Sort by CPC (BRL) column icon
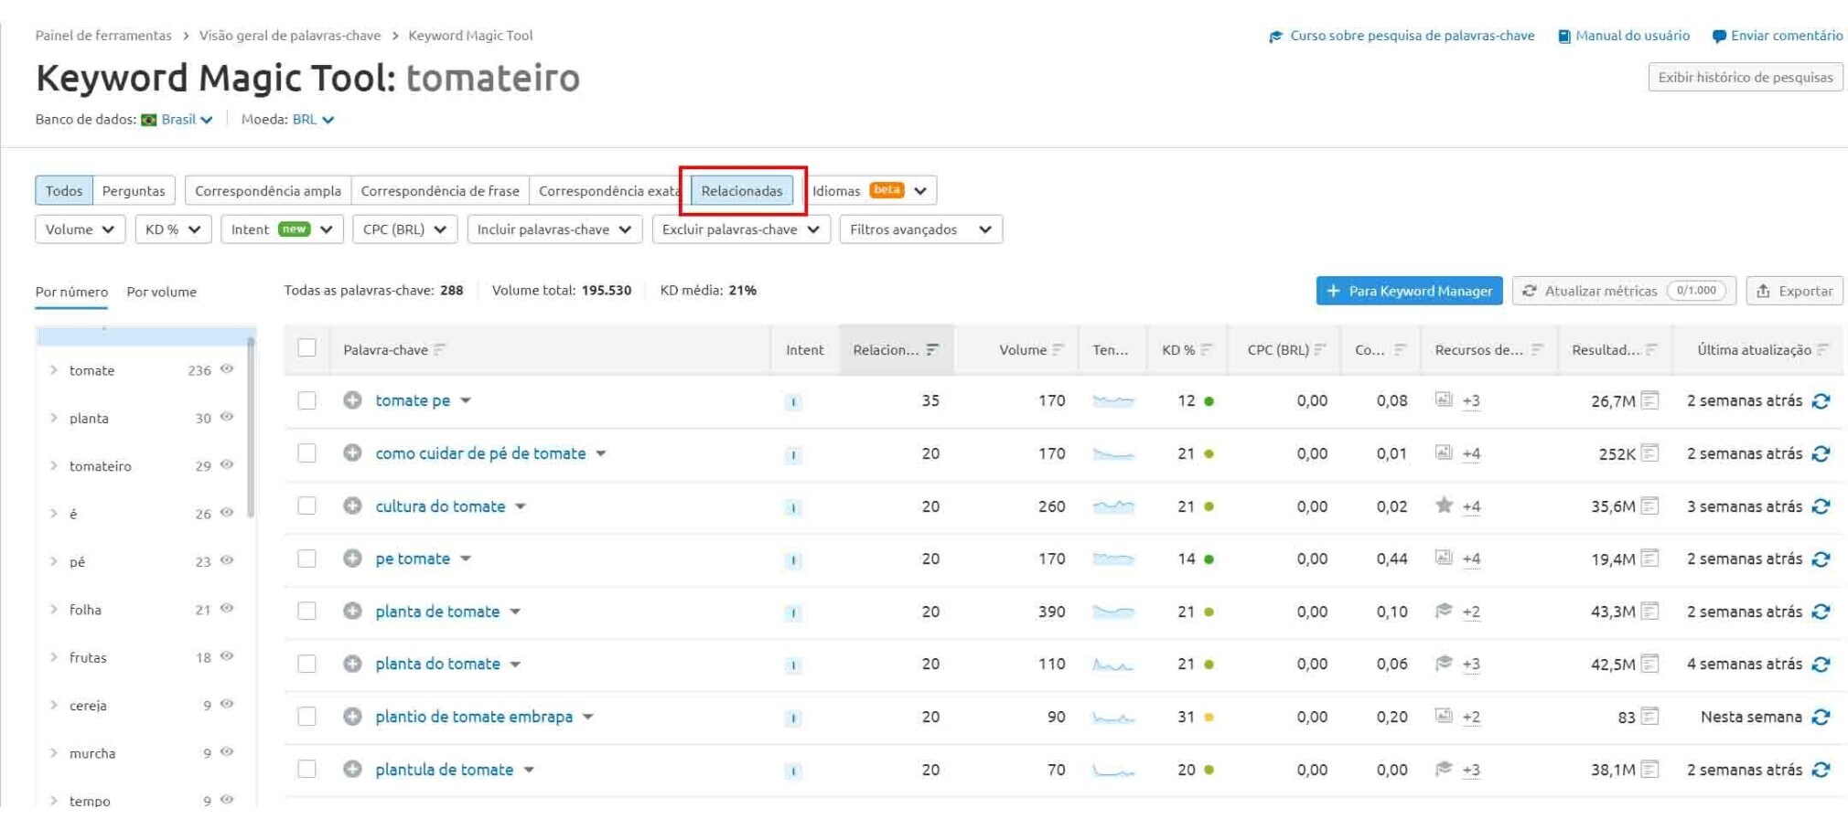This screenshot has height=830, width=1848. 1319,350
